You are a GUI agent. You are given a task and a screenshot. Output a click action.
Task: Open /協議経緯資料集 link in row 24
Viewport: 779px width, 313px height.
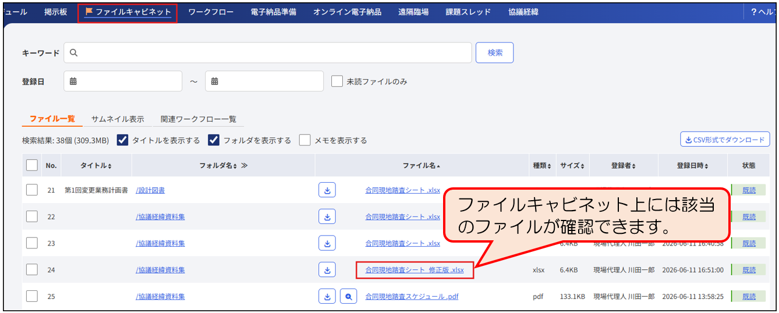161,270
